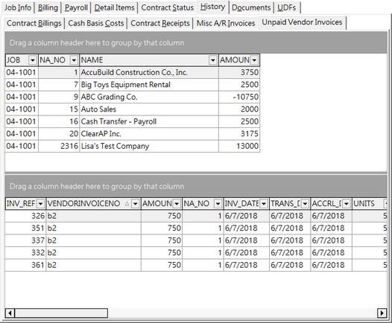
Task: Select invoice reference 337 row
Action: (x=196, y=240)
